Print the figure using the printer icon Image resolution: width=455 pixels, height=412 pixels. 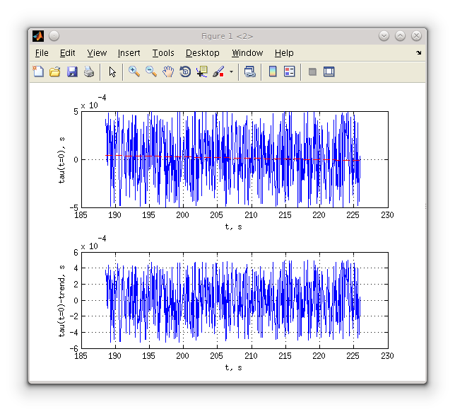coord(88,71)
